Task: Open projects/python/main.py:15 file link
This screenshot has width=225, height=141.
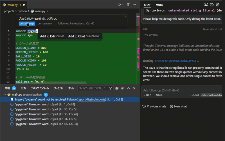Action: pyautogui.click(x=175, y=61)
